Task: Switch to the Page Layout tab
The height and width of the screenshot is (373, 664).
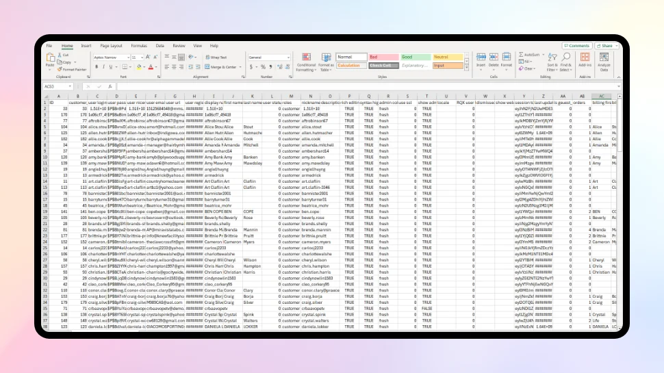Action: tap(111, 46)
